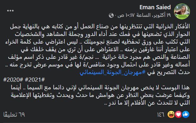Click the last line ending إلا ما ندر

tap(147, 103)
